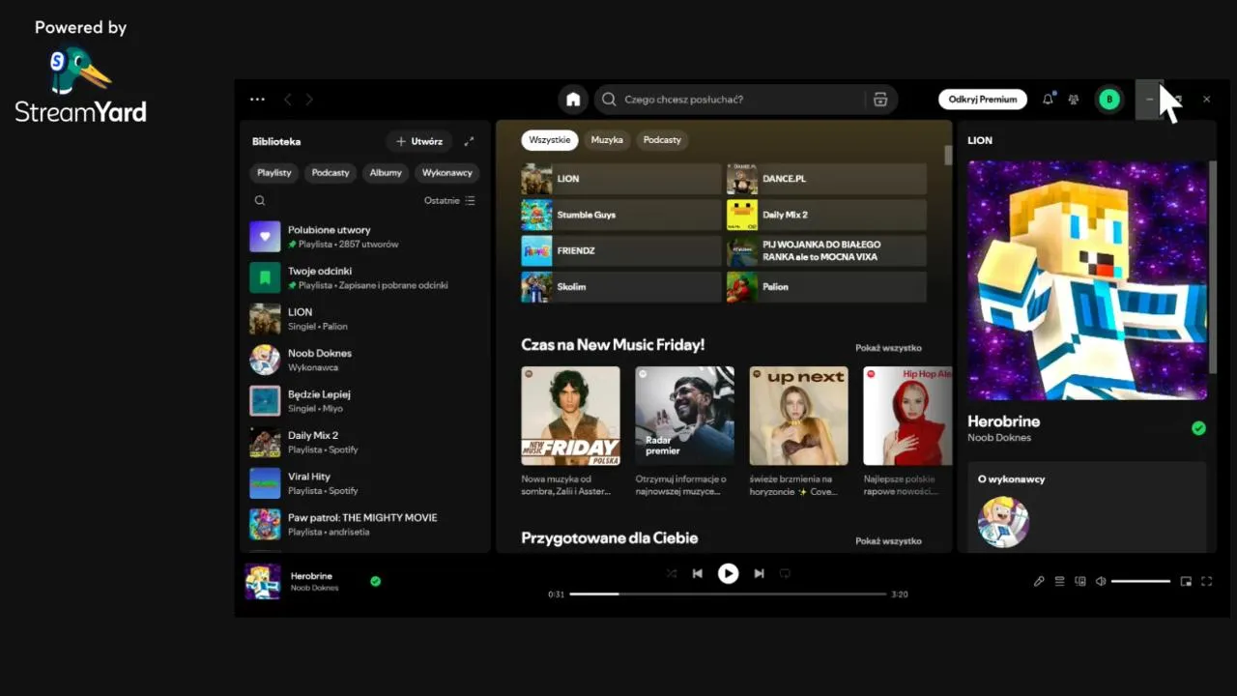Open Twoje odcinki in library
Image resolution: width=1237 pixels, height=696 pixels.
[365, 278]
